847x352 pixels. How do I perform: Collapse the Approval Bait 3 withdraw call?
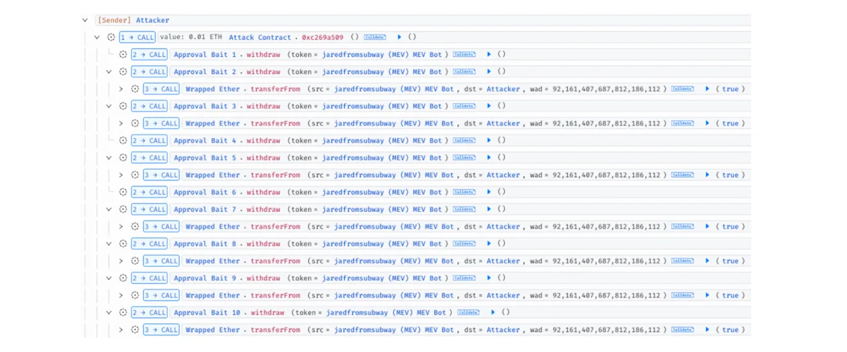(109, 106)
